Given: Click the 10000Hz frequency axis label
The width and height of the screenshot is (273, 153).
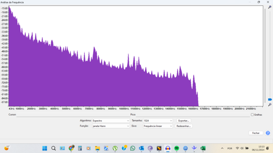Looking at the screenshot, I should (x=124, y=109).
